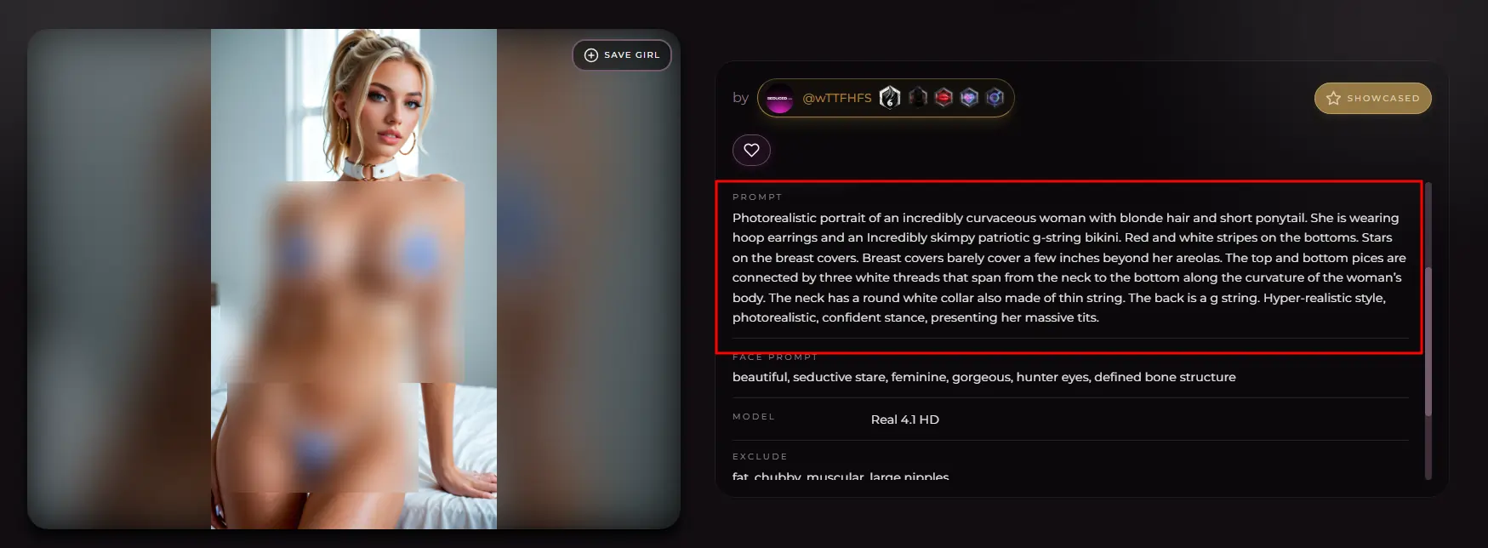1488x548 pixels.
Task: Click the generated image preview
Action: coord(354,279)
